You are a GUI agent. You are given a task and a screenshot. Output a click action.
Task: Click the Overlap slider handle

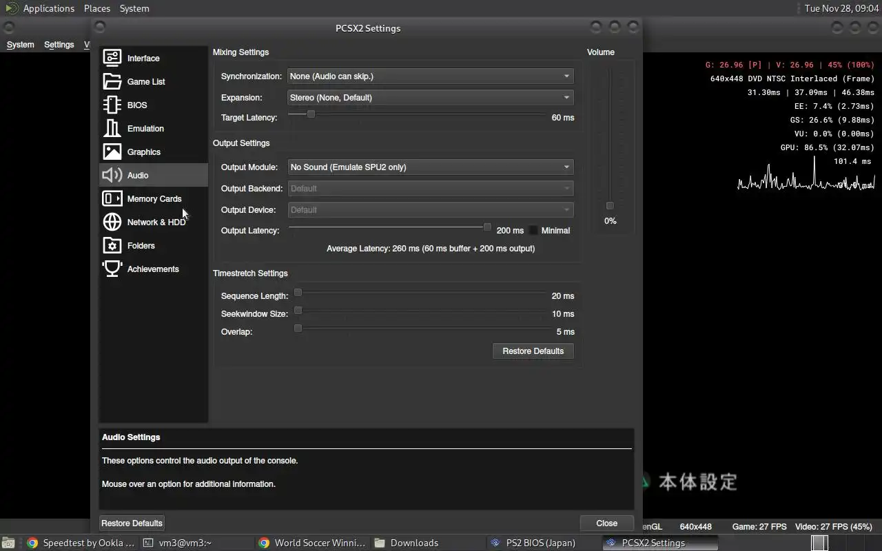click(298, 328)
